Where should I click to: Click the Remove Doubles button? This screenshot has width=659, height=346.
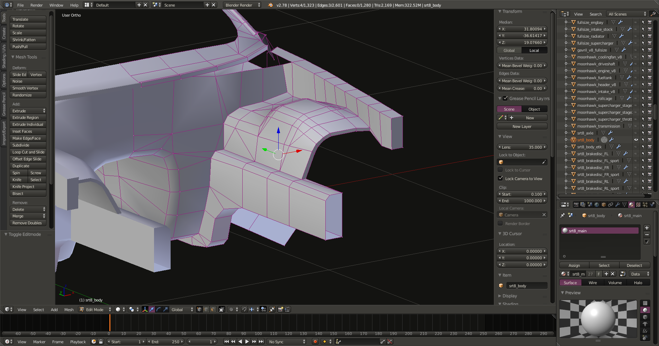tap(27, 223)
